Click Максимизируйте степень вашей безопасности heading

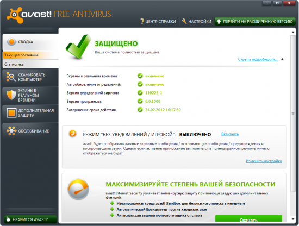click(190, 184)
